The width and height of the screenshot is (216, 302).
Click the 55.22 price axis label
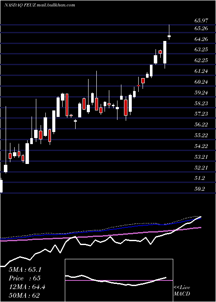tap(201, 135)
